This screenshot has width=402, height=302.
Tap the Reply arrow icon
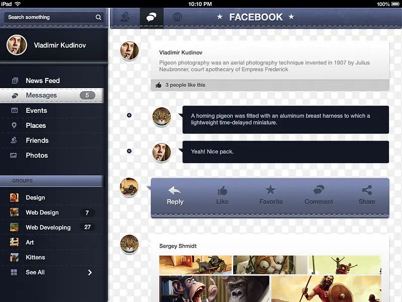click(174, 191)
